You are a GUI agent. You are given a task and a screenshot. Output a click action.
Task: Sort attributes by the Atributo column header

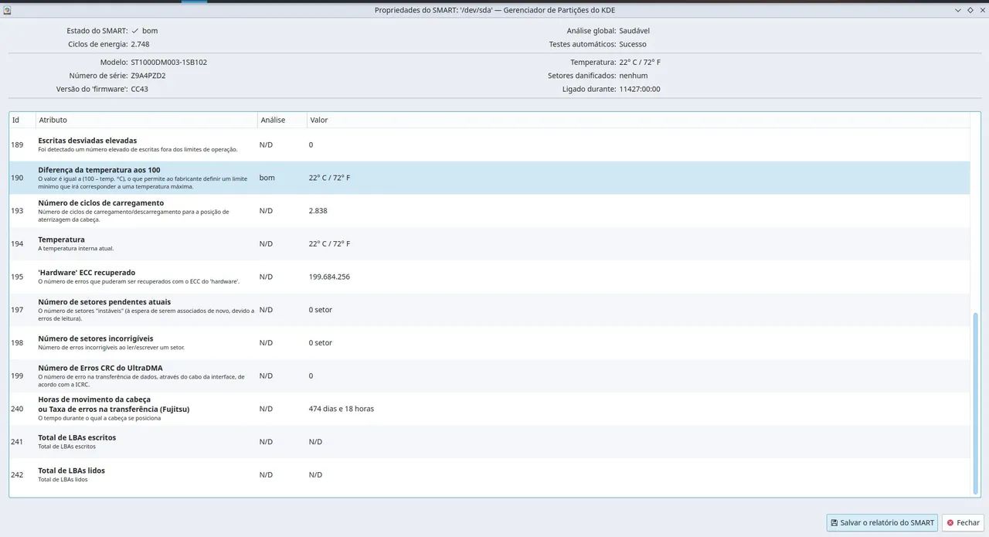point(146,120)
